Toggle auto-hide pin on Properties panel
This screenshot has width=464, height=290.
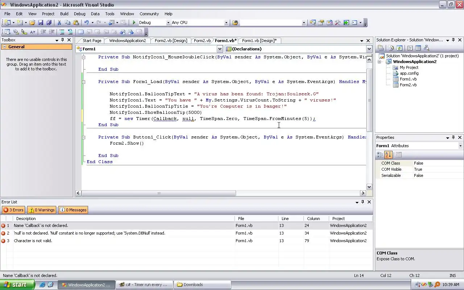pyautogui.click(x=453, y=137)
